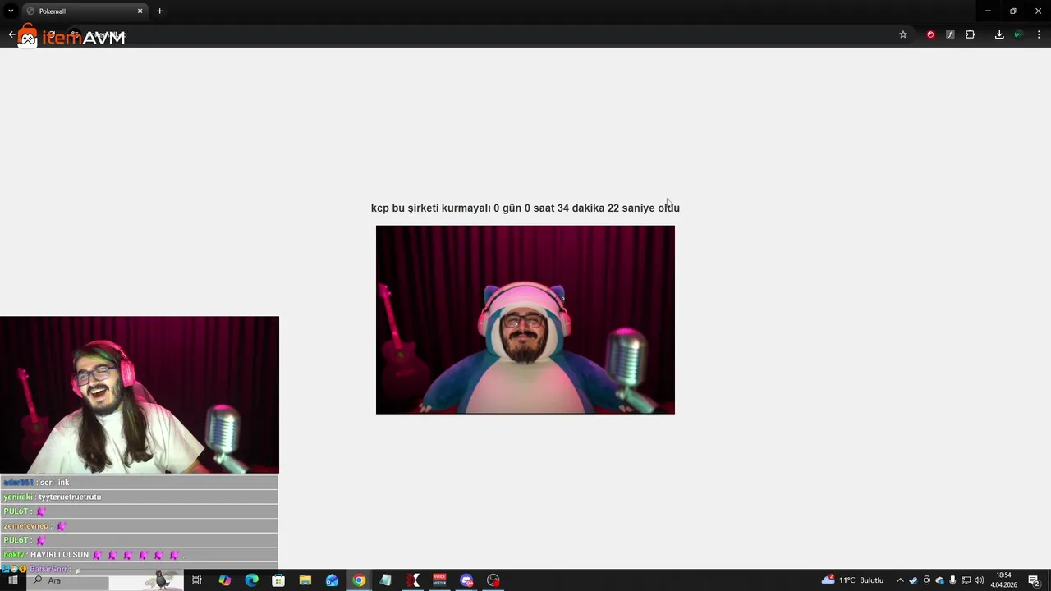Image resolution: width=1051 pixels, height=591 pixels.
Task: Open the network tray icon
Action: (966, 580)
